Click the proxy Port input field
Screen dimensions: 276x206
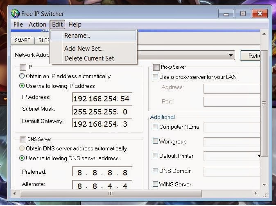[232, 102]
